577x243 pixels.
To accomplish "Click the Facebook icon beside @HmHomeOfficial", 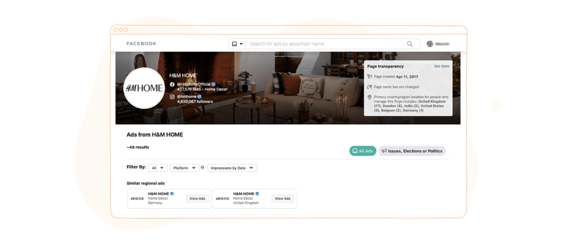I will (172, 84).
